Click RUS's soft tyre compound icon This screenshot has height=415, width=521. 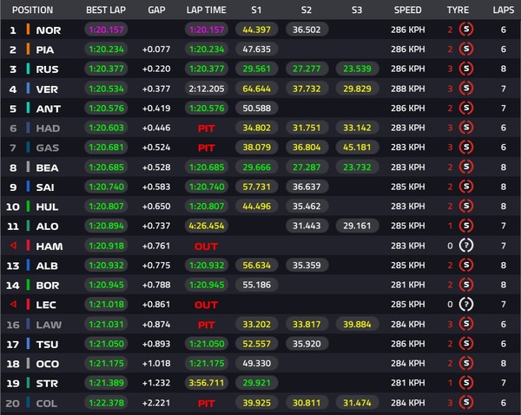point(467,69)
